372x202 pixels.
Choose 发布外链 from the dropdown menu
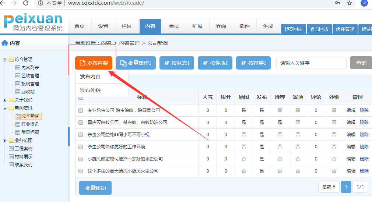(90, 90)
